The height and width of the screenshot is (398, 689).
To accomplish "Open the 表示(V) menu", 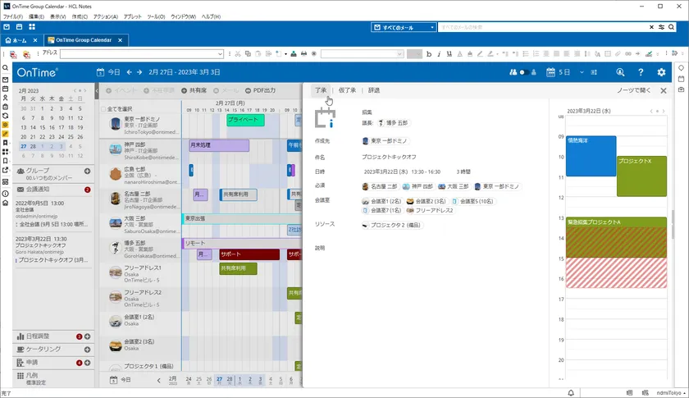I will [x=57, y=16].
